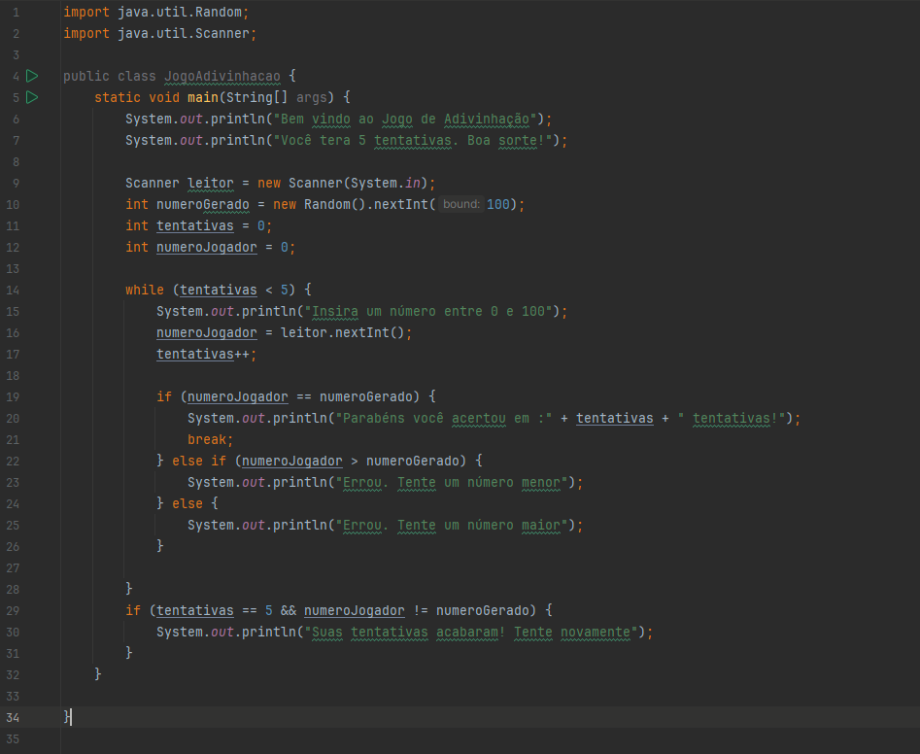Click the 'import java.util.Scanner' statement

coord(159,33)
